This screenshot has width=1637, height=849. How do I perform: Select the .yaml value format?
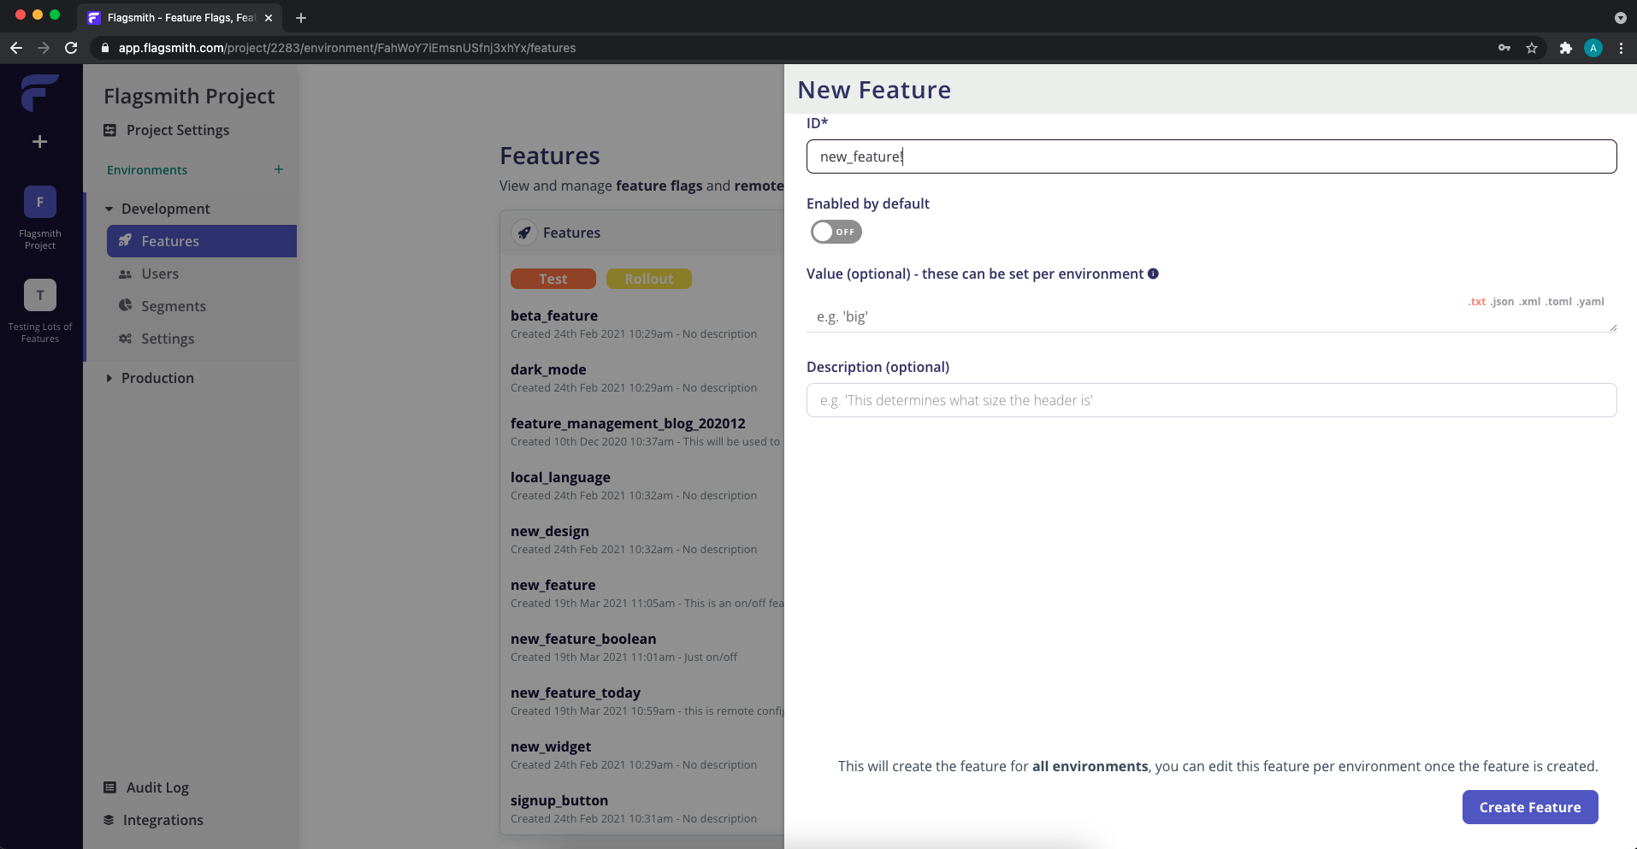1591,302
